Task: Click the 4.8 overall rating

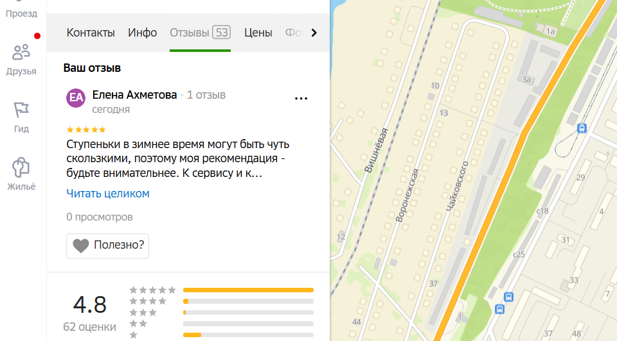Action: [90, 304]
